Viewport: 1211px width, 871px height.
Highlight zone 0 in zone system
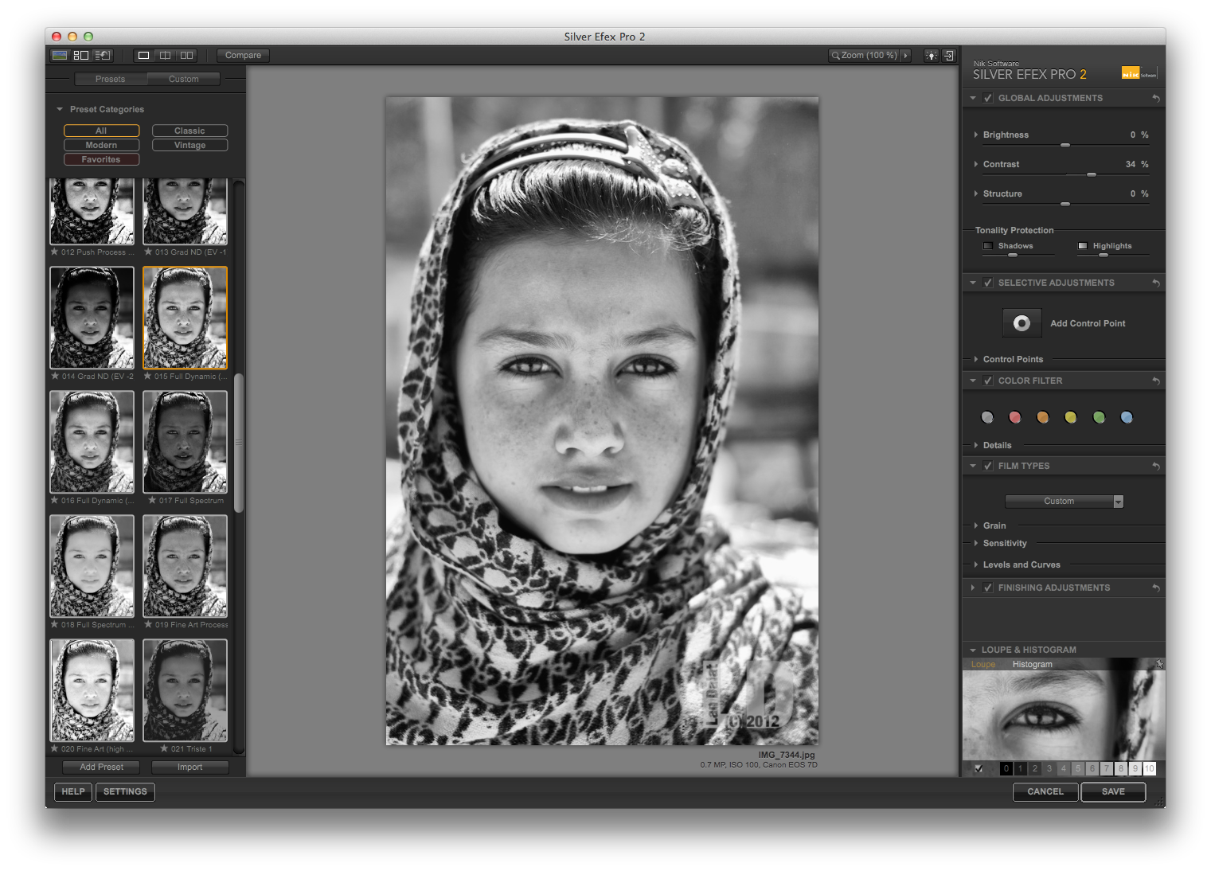[1006, 768]
